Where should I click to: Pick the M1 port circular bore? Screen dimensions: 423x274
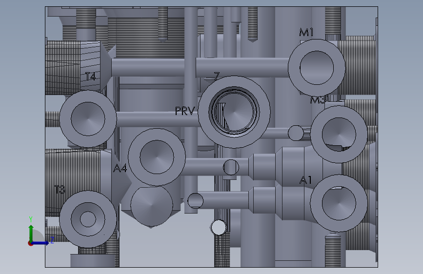point(317,68)
